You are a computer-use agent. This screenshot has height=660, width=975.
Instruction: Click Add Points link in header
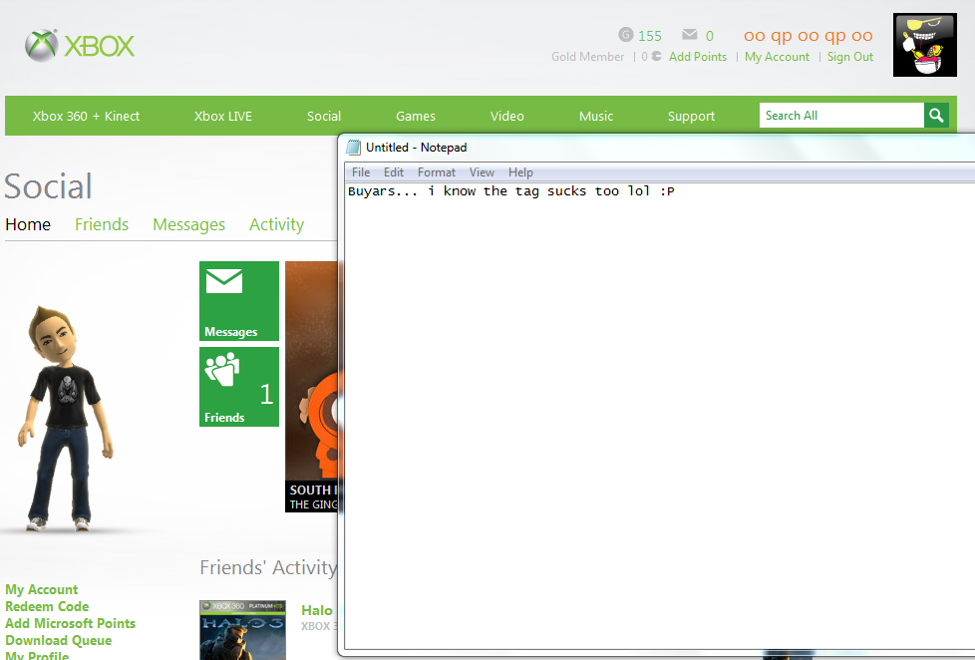[698, 57]
